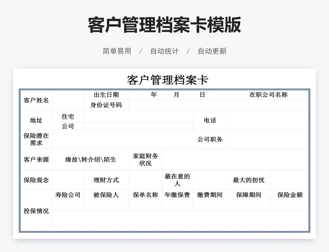Click the 年 text in date cell

(x=153, y=95)
